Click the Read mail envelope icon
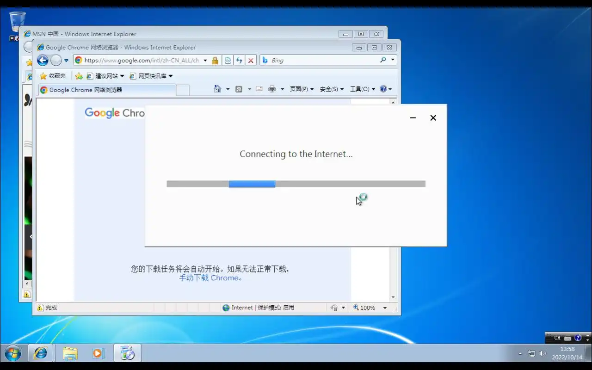The width and height of the screenshot is (592, 370). click(x=259, y=89)
